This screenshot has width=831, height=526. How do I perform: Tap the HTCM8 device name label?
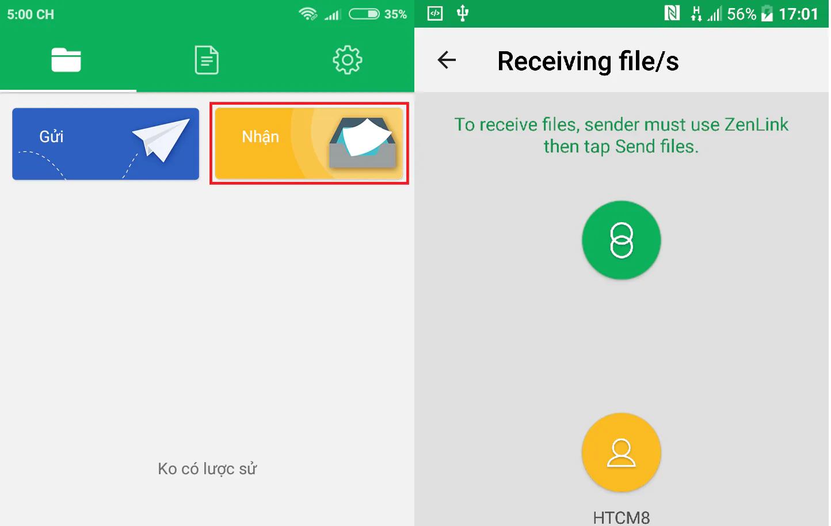click(622, 517)
